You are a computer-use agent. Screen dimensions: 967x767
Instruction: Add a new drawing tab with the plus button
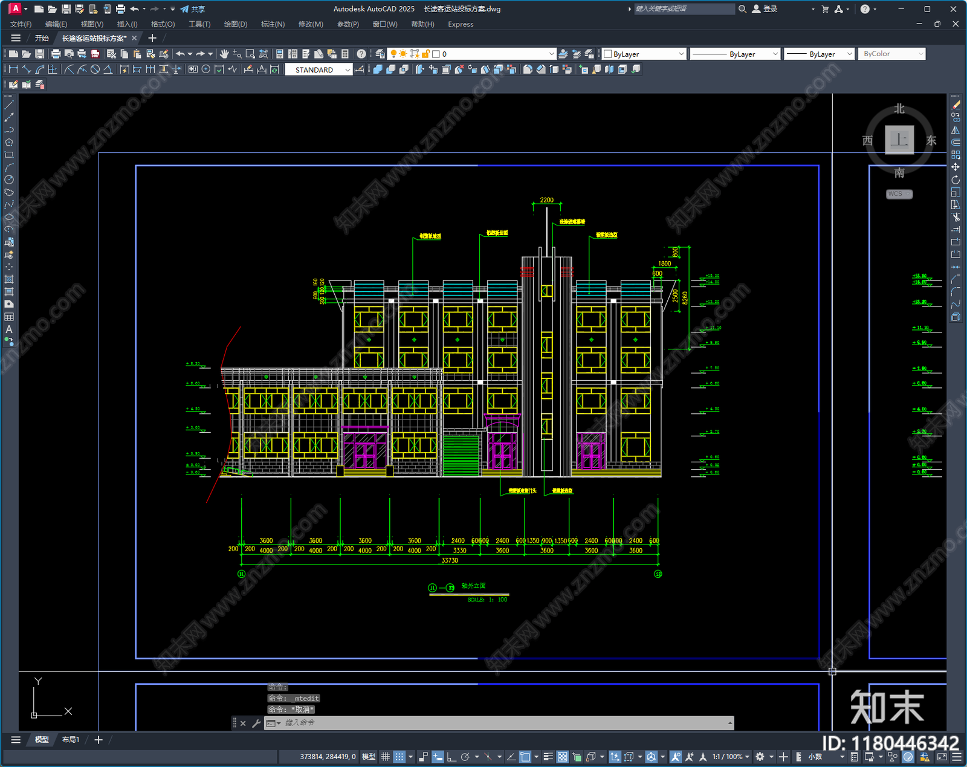coord(152,38)
